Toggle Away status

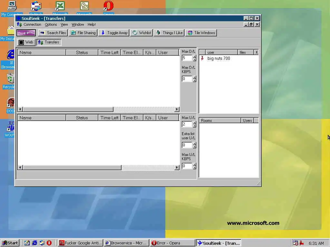[x=114, y=33]
